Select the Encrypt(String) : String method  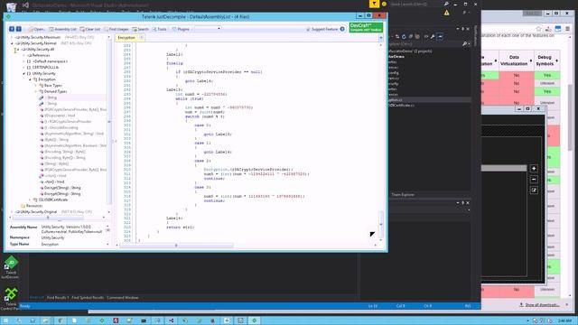click(x=62, y=194)
